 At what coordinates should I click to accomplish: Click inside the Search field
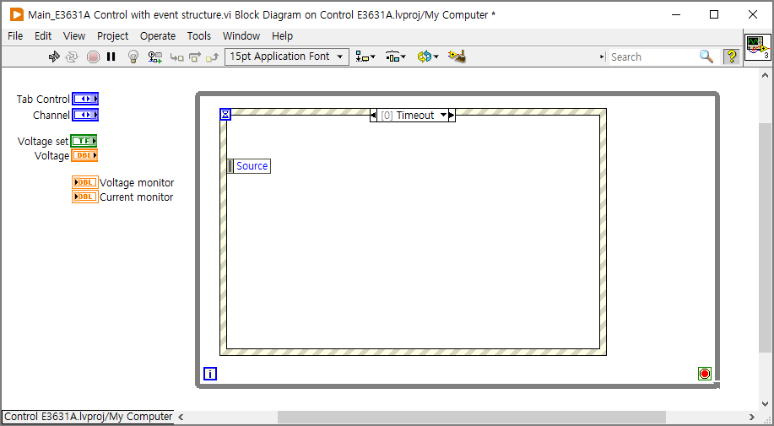tap(653, 57)
